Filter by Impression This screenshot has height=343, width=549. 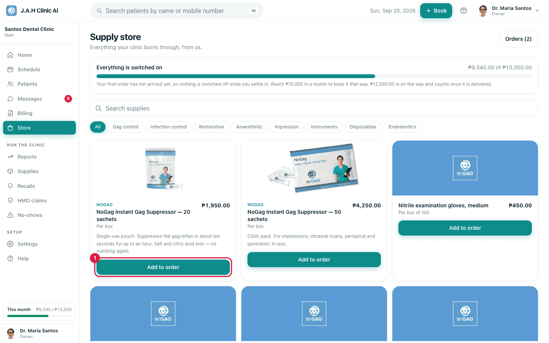(287, 127)
